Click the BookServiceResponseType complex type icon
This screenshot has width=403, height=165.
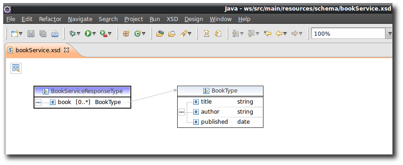click(46, 91)
